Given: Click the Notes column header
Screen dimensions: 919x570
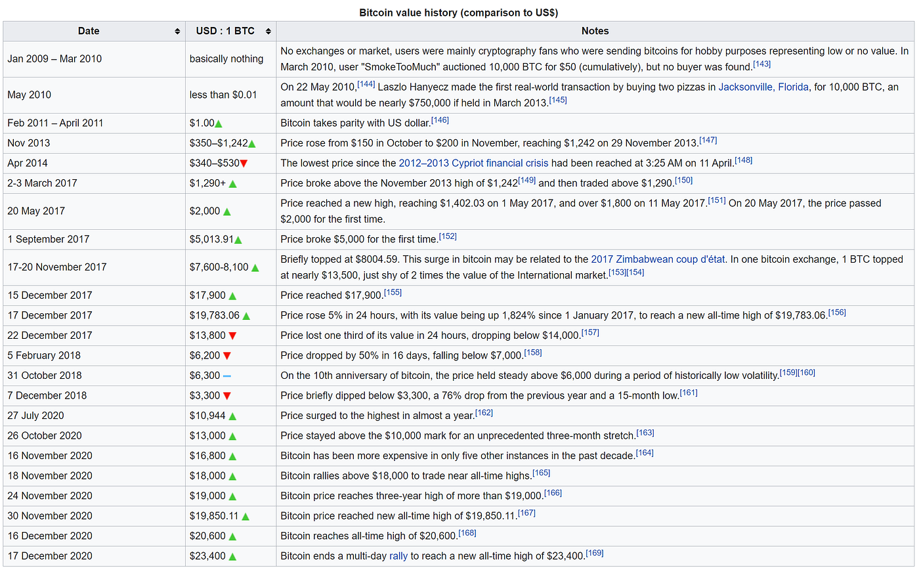Looking at the screenshot, I should pyautogui.click(x=595, y=32).
